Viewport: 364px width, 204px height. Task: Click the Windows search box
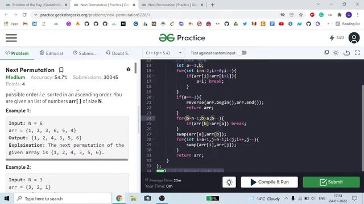(x=63, y=198)
